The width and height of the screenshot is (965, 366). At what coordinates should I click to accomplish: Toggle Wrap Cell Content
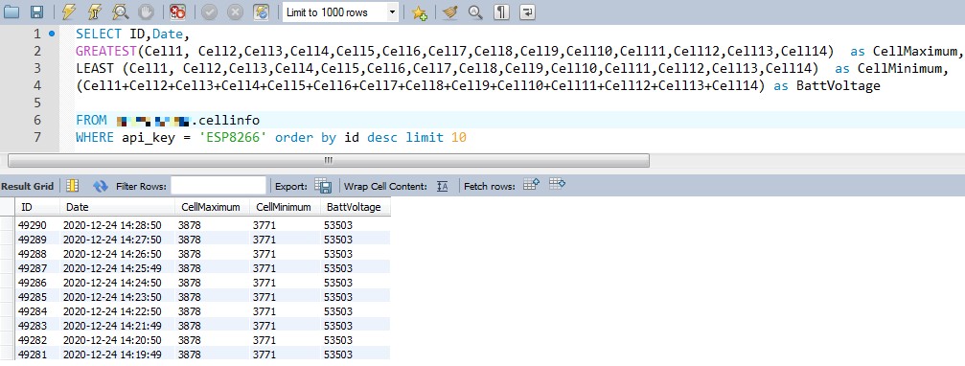click(442, 186)
